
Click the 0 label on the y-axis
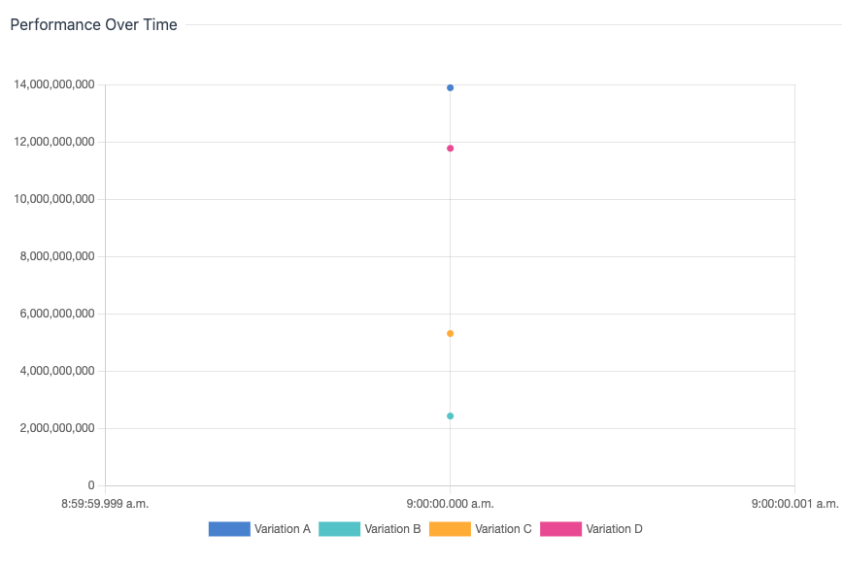point(91,485)
